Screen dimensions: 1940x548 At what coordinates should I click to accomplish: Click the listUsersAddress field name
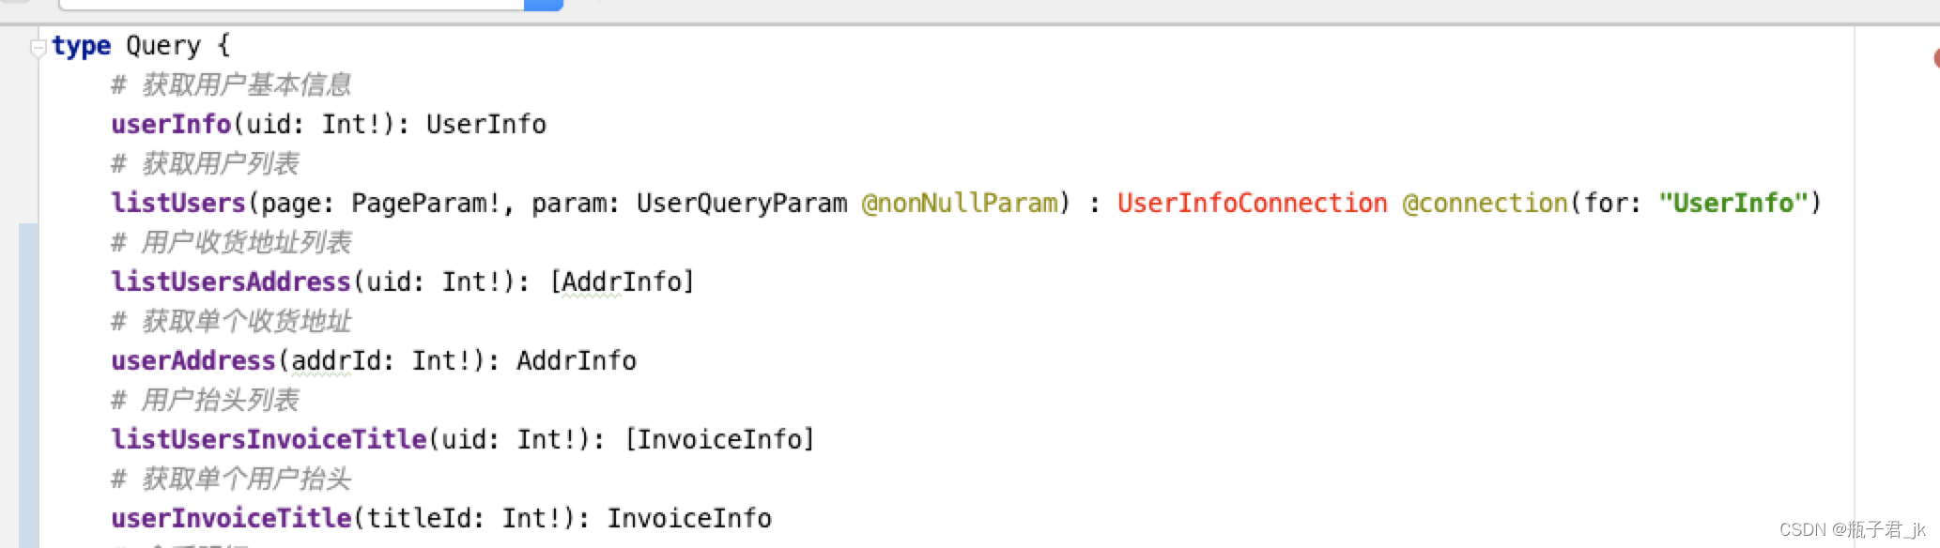(x=231, y=282)
